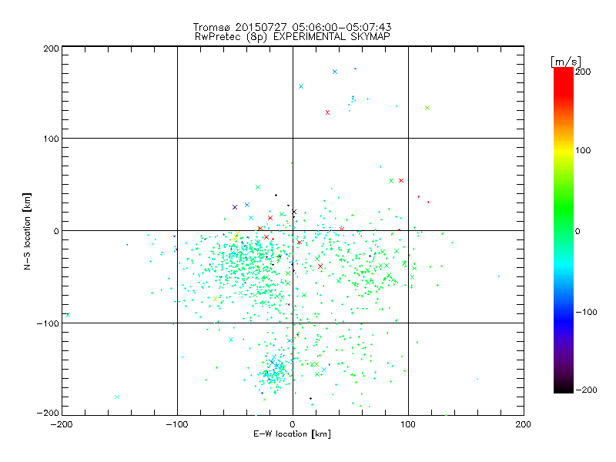Click the color bar label '100'

(583, 150)
